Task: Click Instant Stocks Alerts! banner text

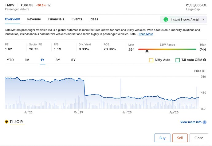Action: click(185, 20)
